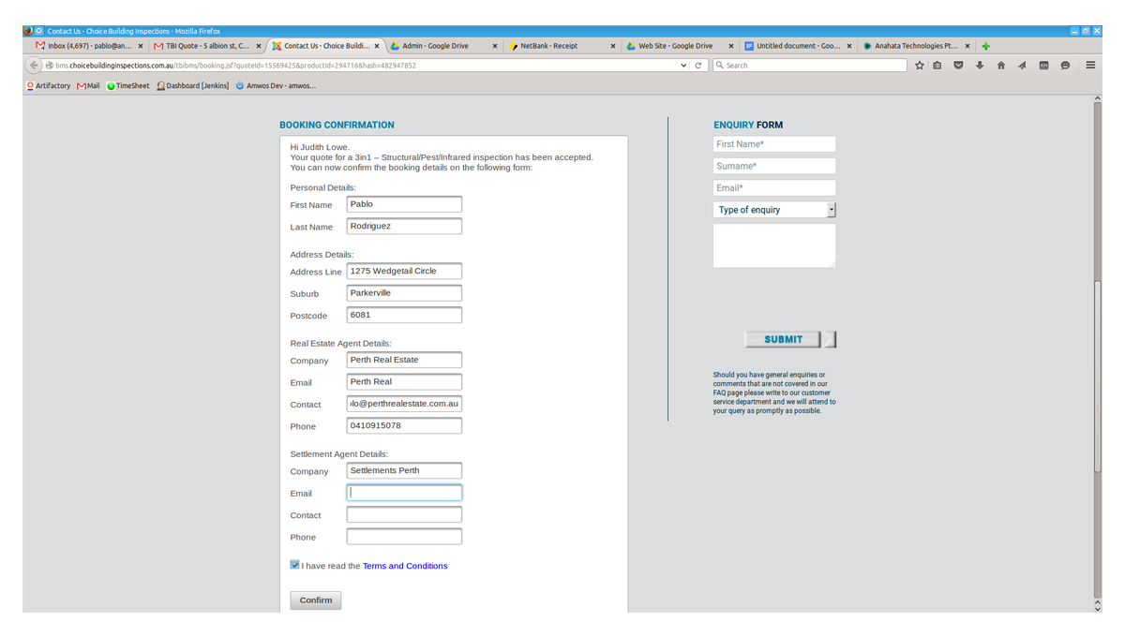Click Settlement Agent Company field
The width and height of the screenshot is (1125, 637).
pos(404,470)
